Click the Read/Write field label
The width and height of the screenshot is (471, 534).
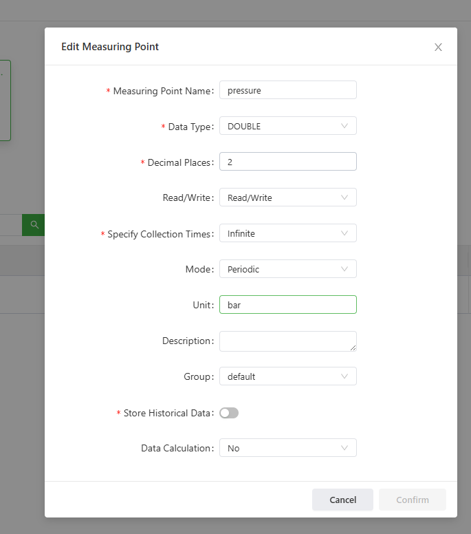pos(188,198)
